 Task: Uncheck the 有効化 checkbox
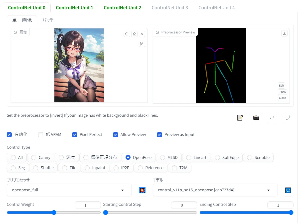(9, 135)
